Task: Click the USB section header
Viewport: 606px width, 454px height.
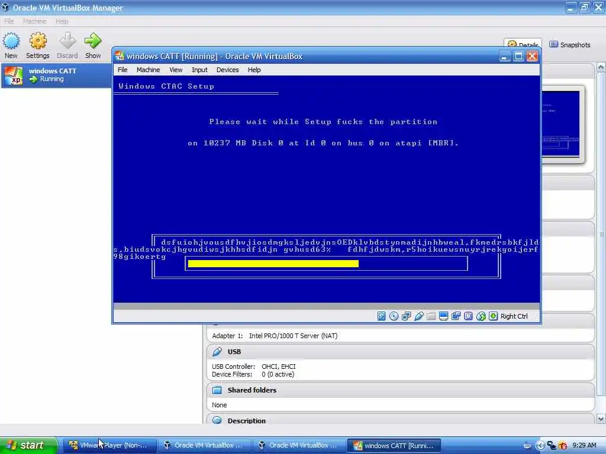Action: tap(401, 352)
